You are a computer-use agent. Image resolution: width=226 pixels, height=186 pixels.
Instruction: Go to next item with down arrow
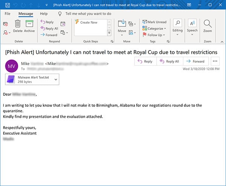39,5
